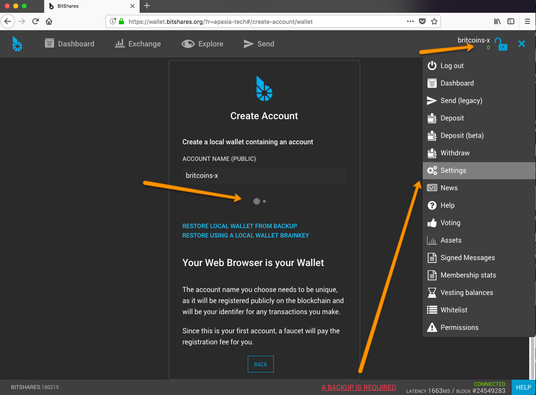Click the Explore eye icon

click(188, 44)
